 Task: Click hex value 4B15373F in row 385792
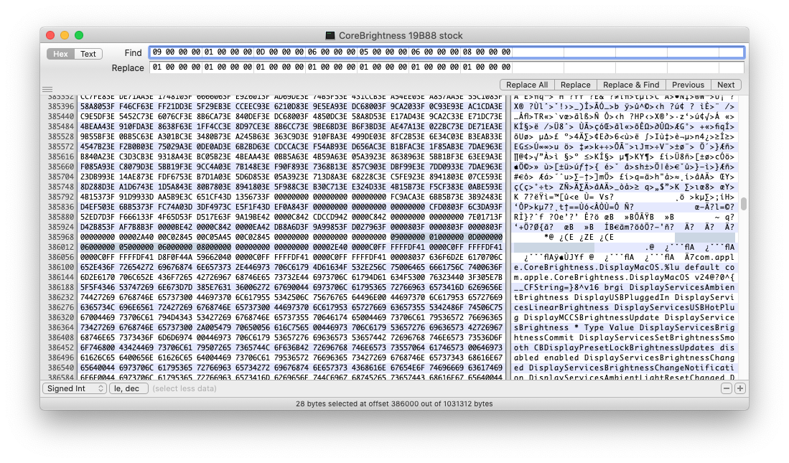pyautogui.click(x=98, y=197)
